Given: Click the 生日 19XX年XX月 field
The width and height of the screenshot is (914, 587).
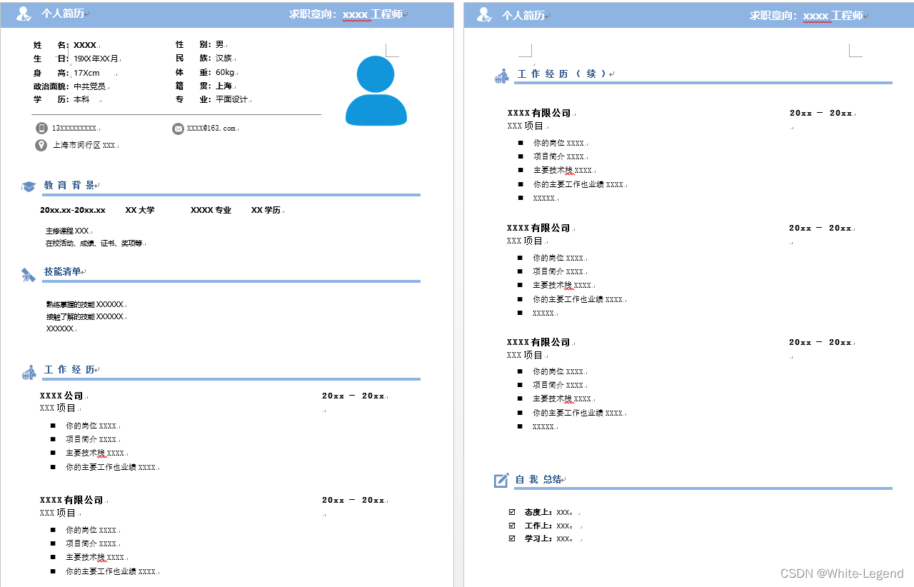Looking at the screenshot, I should 76,59.
